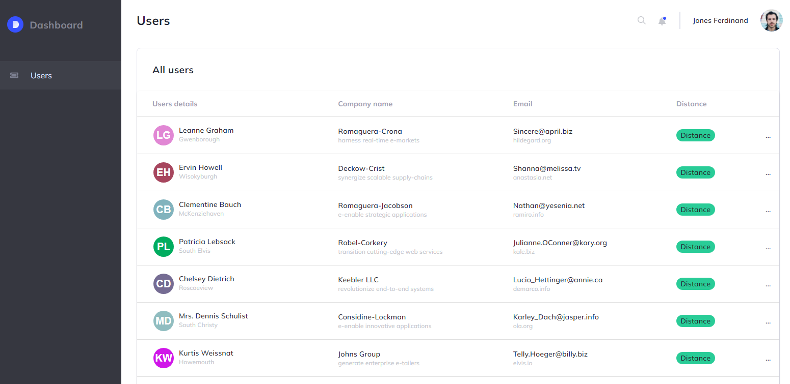Open the Jones Ferdinand profile picture

[771, 20]
